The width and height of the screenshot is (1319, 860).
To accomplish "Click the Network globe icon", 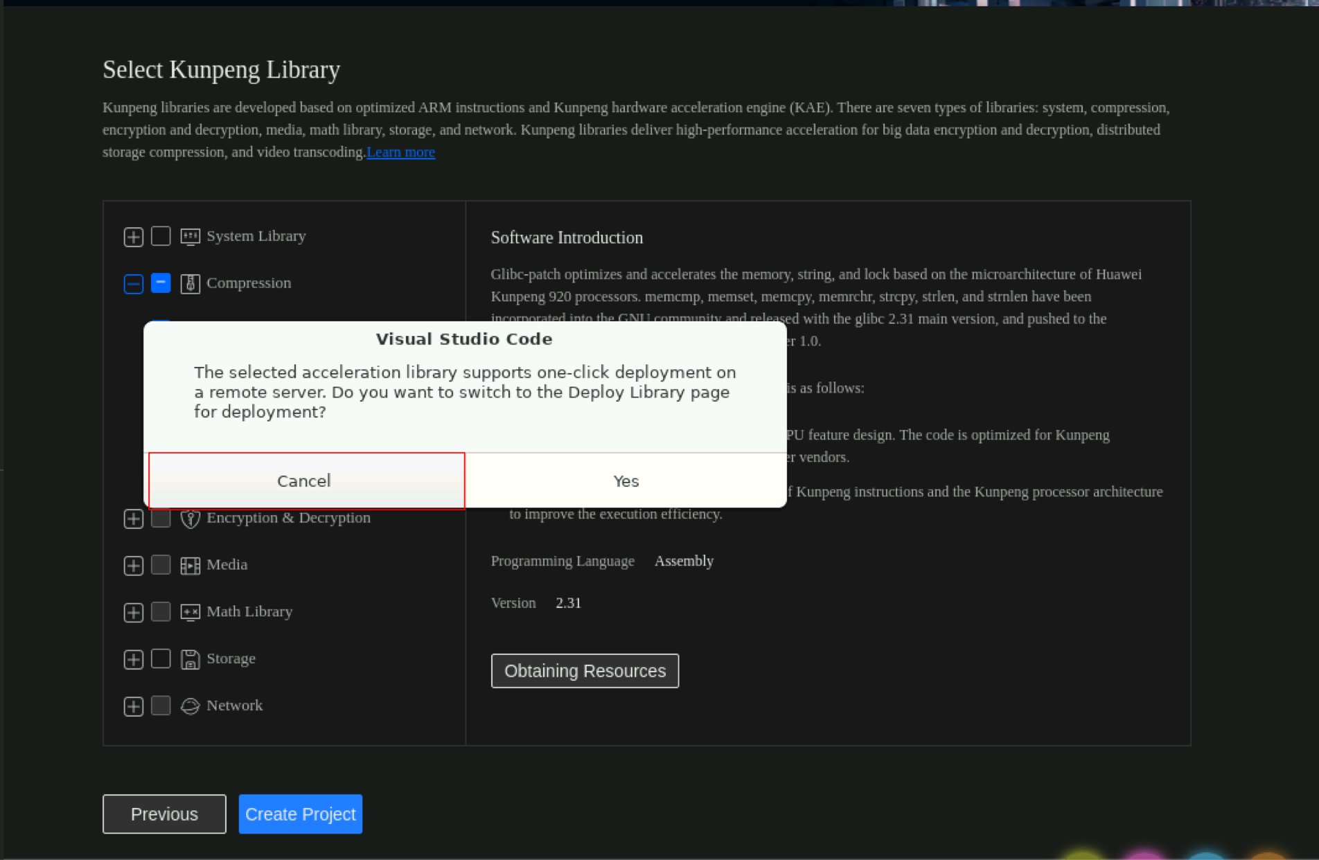I will pos(190,706).
